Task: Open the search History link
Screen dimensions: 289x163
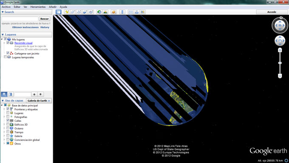Action: point(45,27)
